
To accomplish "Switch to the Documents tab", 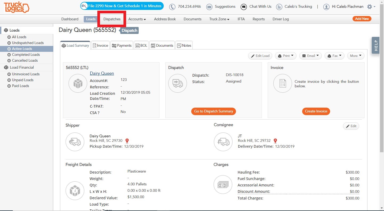I will click(162, 45).
